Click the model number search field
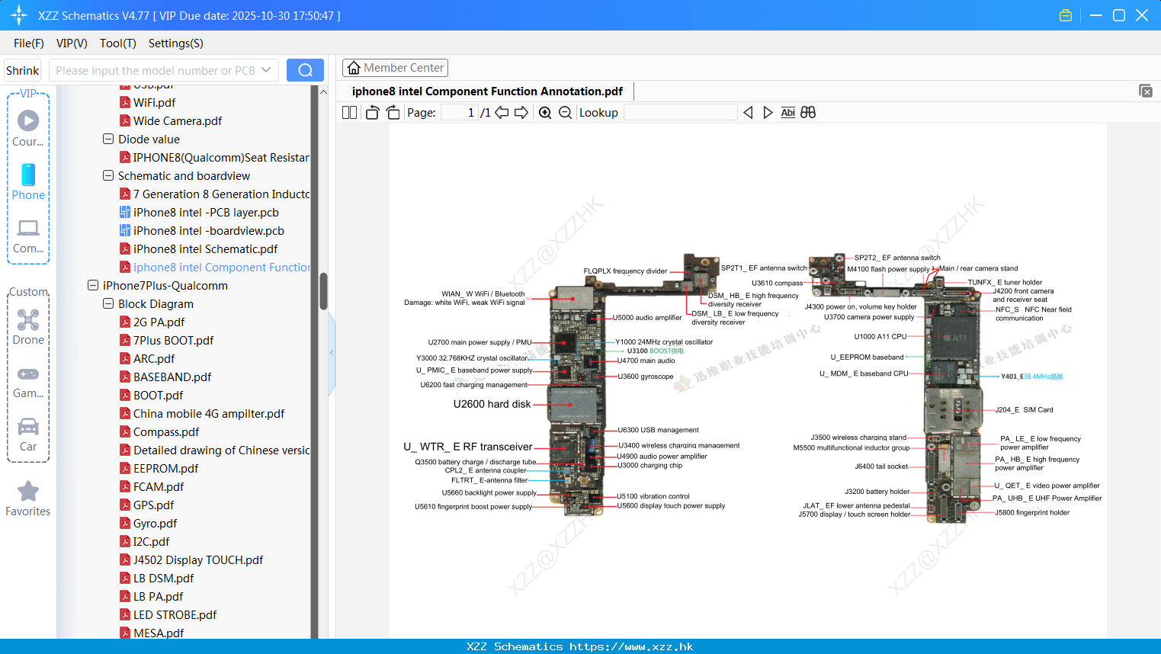The image size is (1161, 654). point(155,70)
